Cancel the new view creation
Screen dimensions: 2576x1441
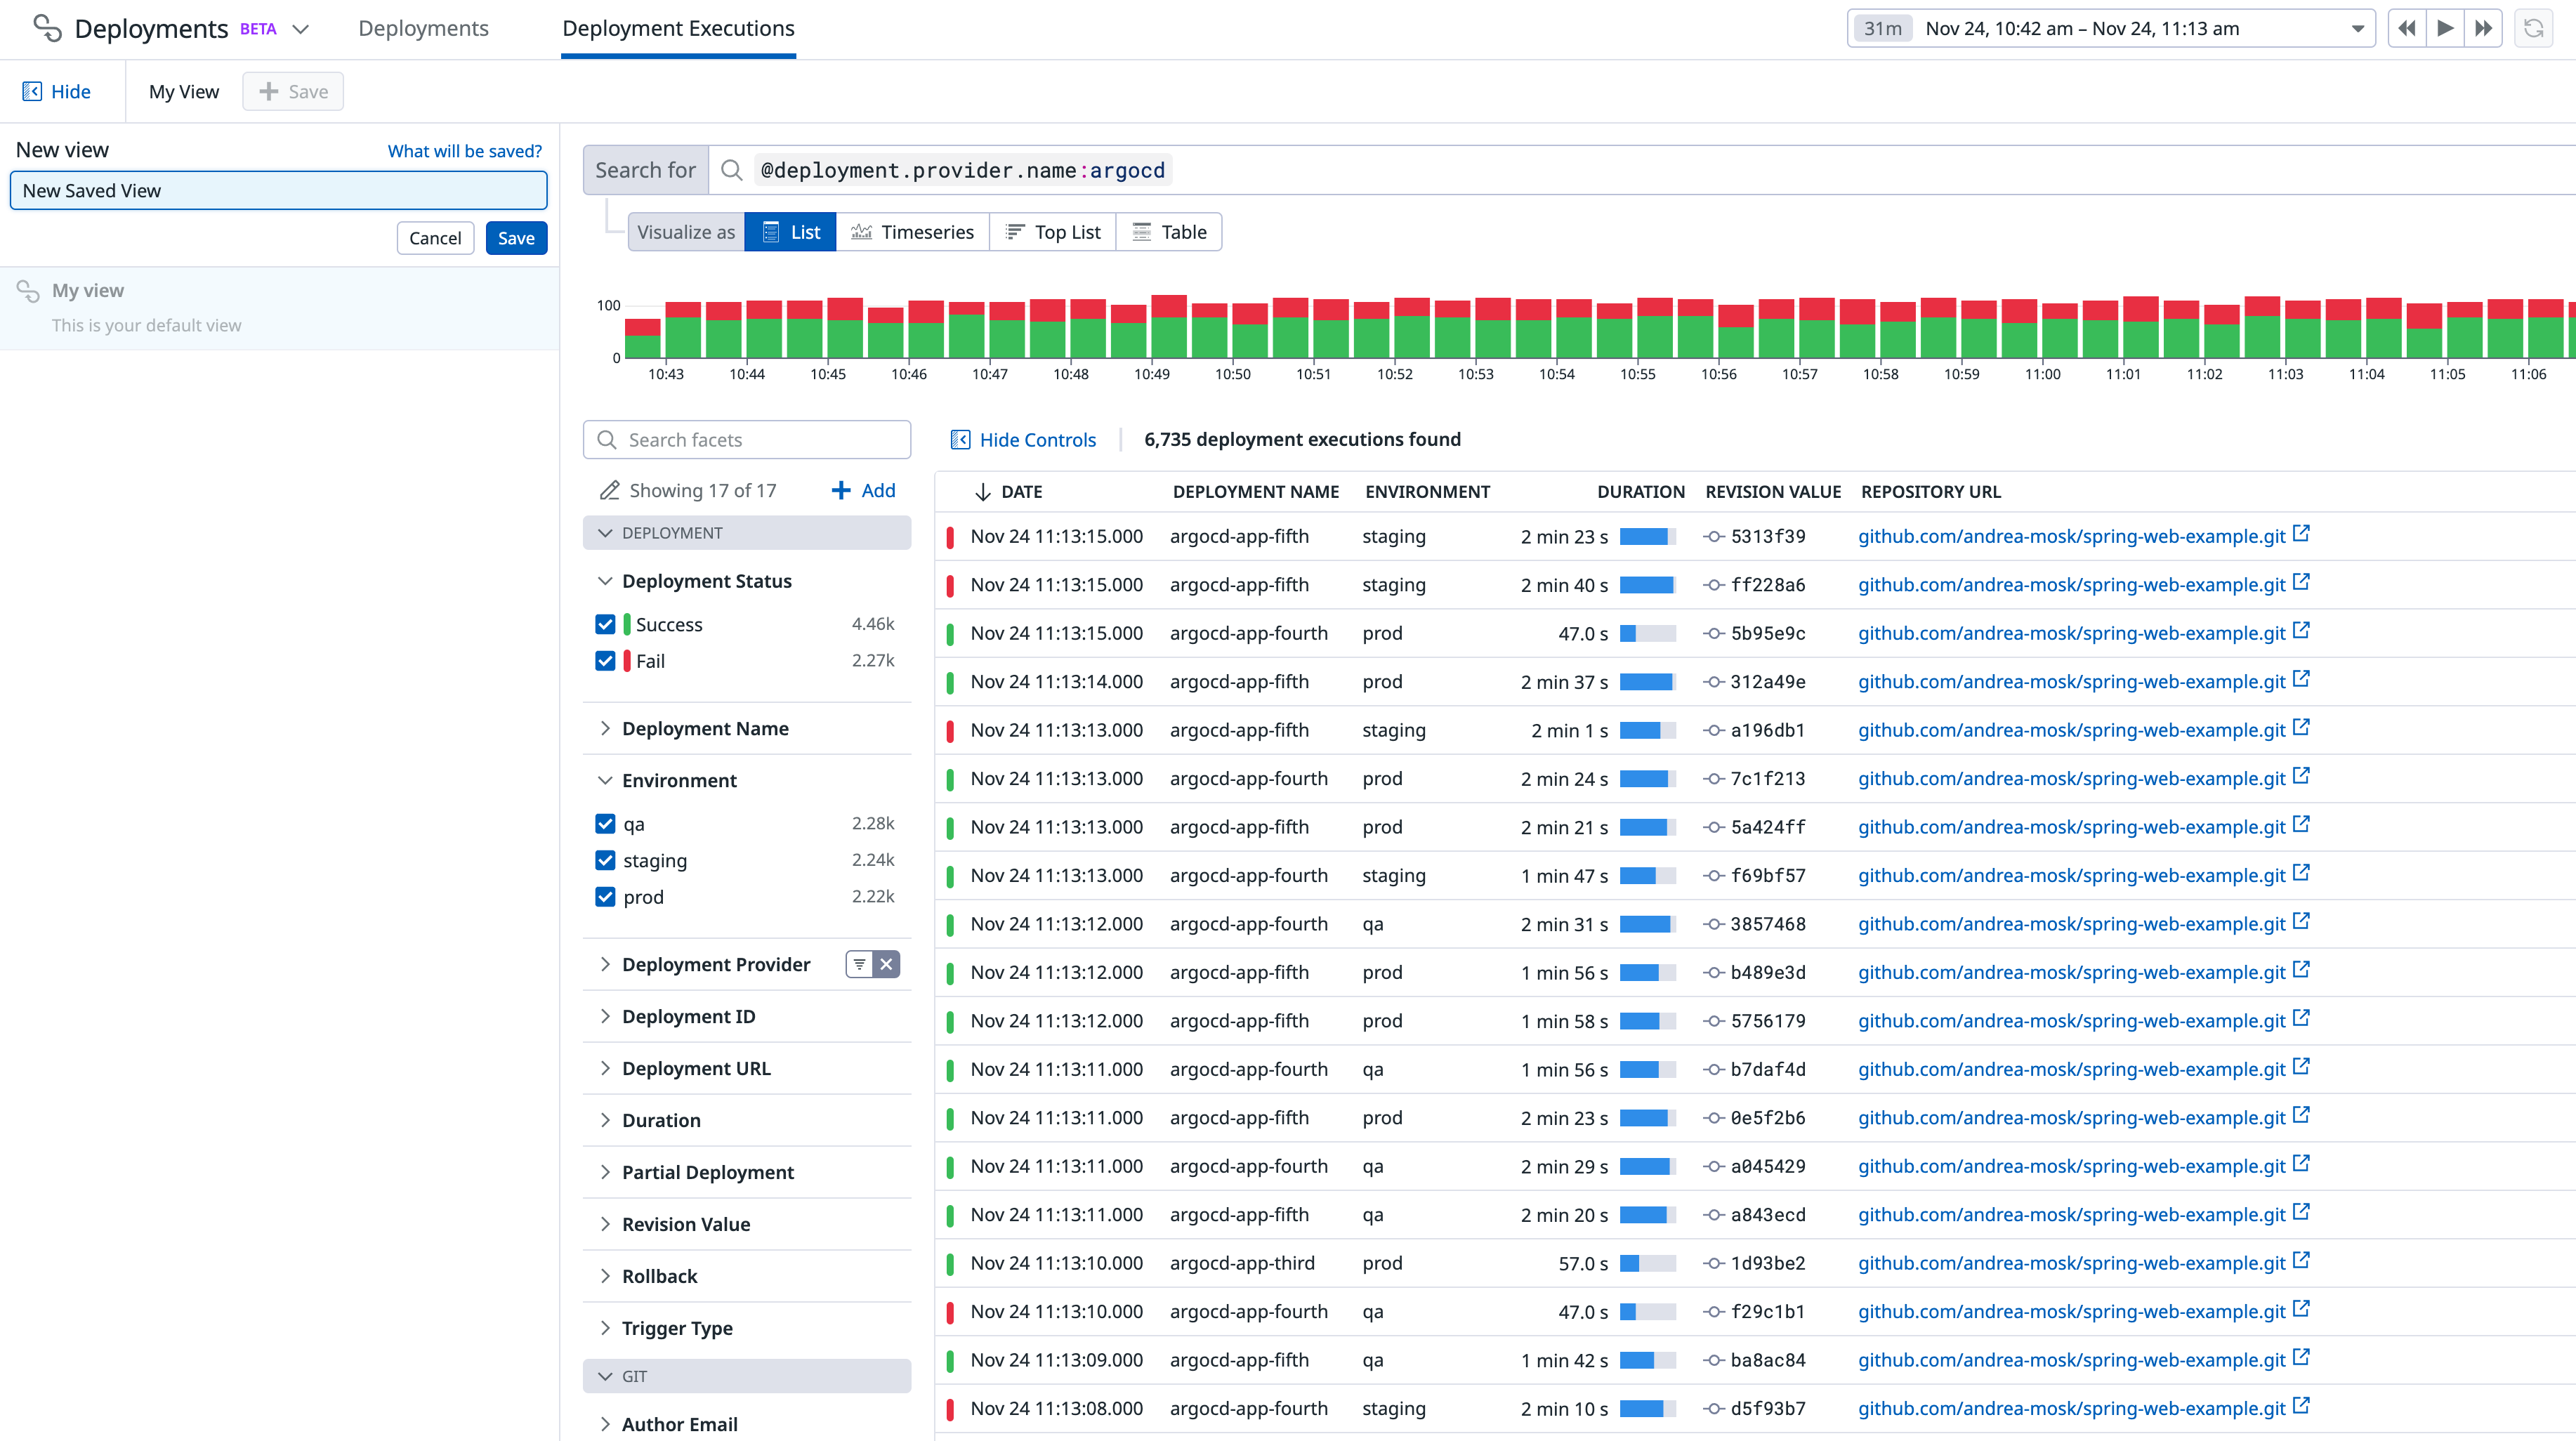click(x=435, y=238)
